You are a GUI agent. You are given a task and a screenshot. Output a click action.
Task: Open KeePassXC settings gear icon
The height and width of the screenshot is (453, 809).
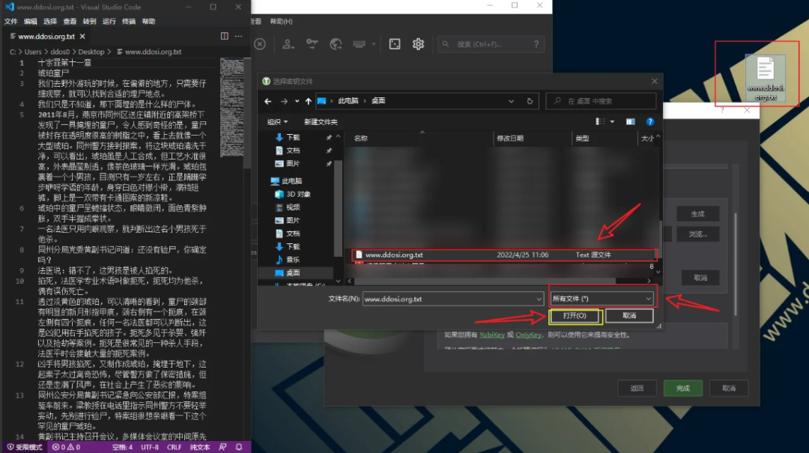pyautogui.click(x=419, y=44)
